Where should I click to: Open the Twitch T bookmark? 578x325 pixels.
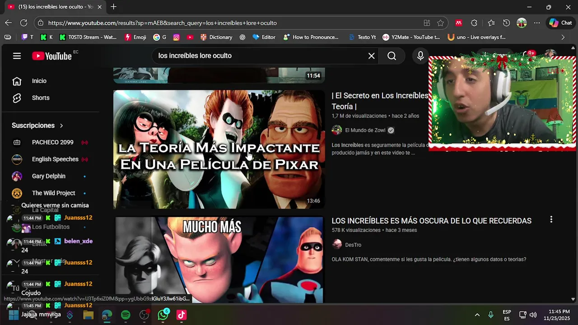pos(27,37)
